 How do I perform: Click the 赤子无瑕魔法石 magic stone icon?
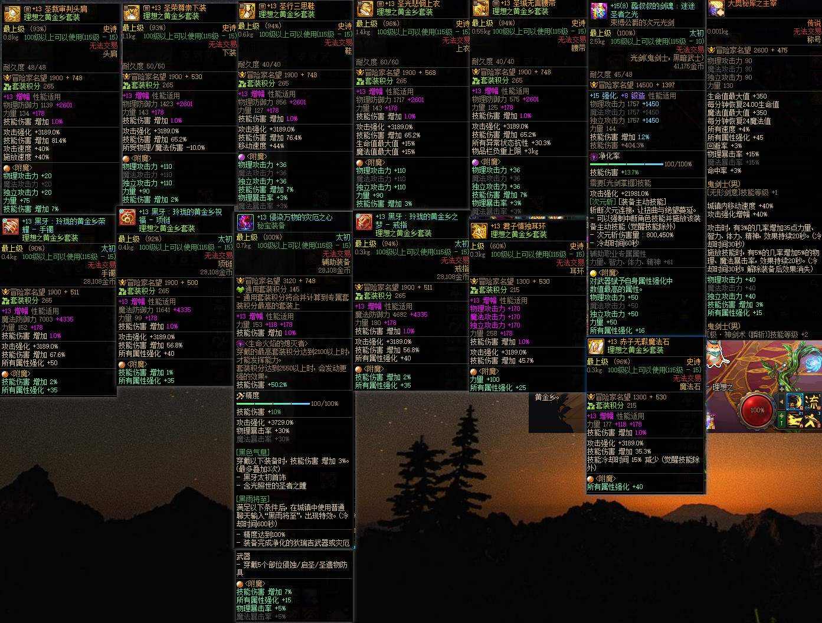(595, 346)
